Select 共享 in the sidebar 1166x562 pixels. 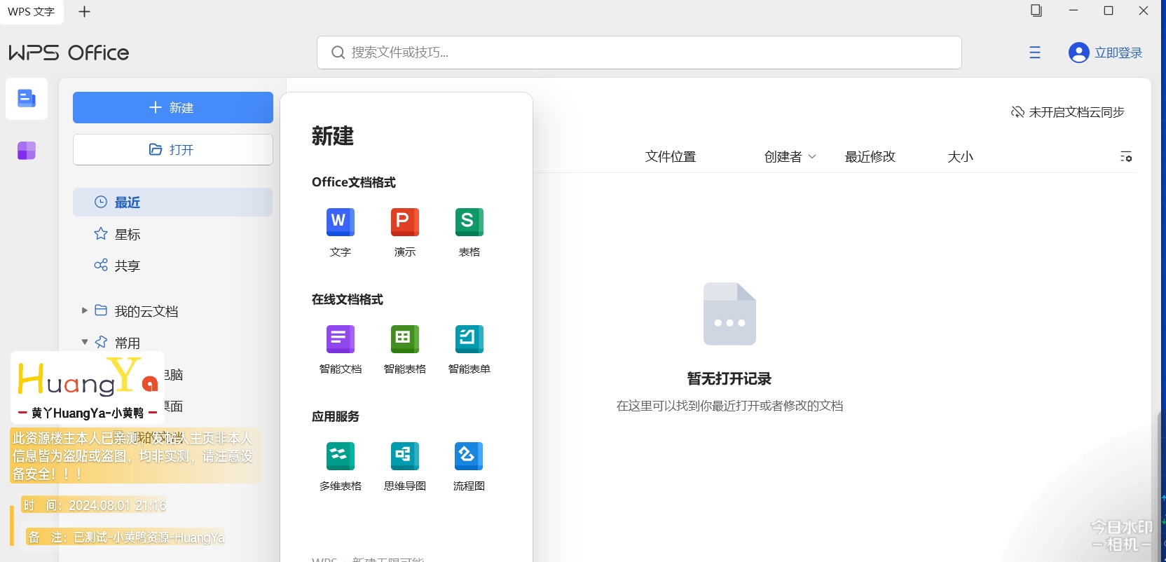[127, 266]
